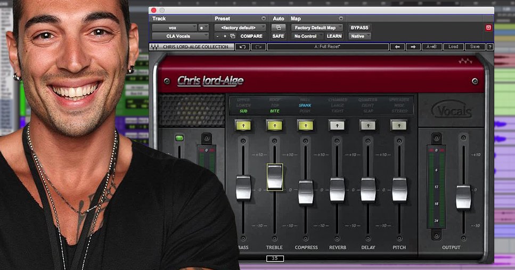Viewport: 515px width, 270px height.
Task: Click the redo arrow in Waves toolbar
Action: [x=258, y=47]
